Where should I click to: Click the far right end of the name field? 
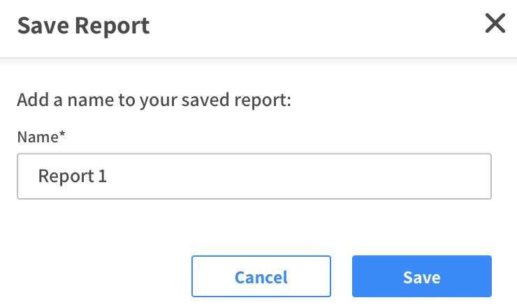tap(482, 177)
